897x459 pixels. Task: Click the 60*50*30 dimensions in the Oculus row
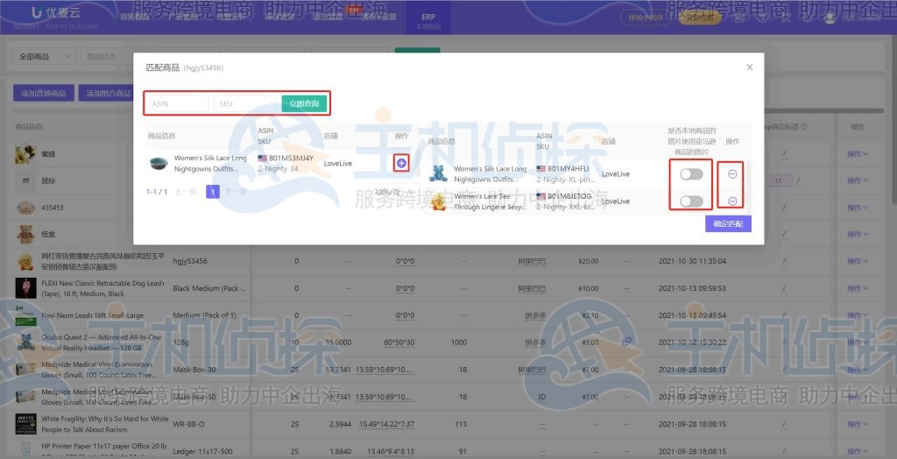point(399,342)
